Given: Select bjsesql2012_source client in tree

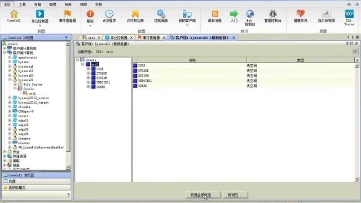Looking at the screenshot, I should coord(33,98).
